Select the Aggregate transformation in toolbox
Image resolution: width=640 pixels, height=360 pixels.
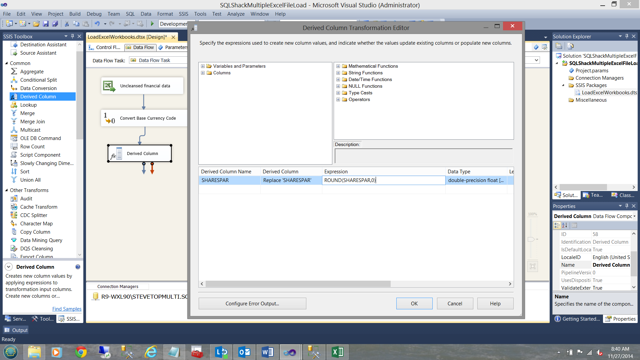point(32,71)
